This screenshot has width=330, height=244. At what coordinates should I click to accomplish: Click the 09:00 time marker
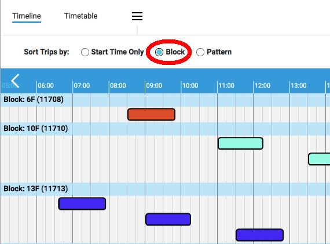coord(154,86)
